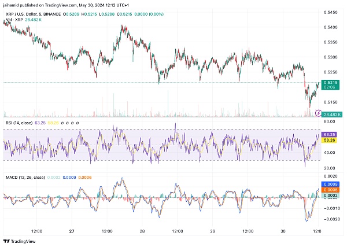Click the 28.482 K volume axis label
Screen dimensions: 347x247
click(331, 115)
